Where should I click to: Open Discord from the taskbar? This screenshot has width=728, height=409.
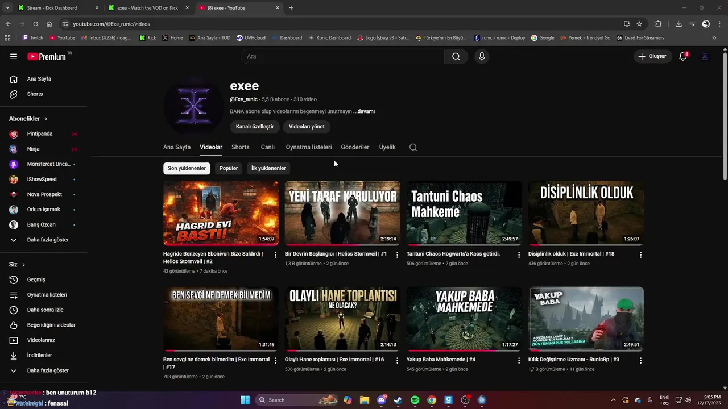382,400
